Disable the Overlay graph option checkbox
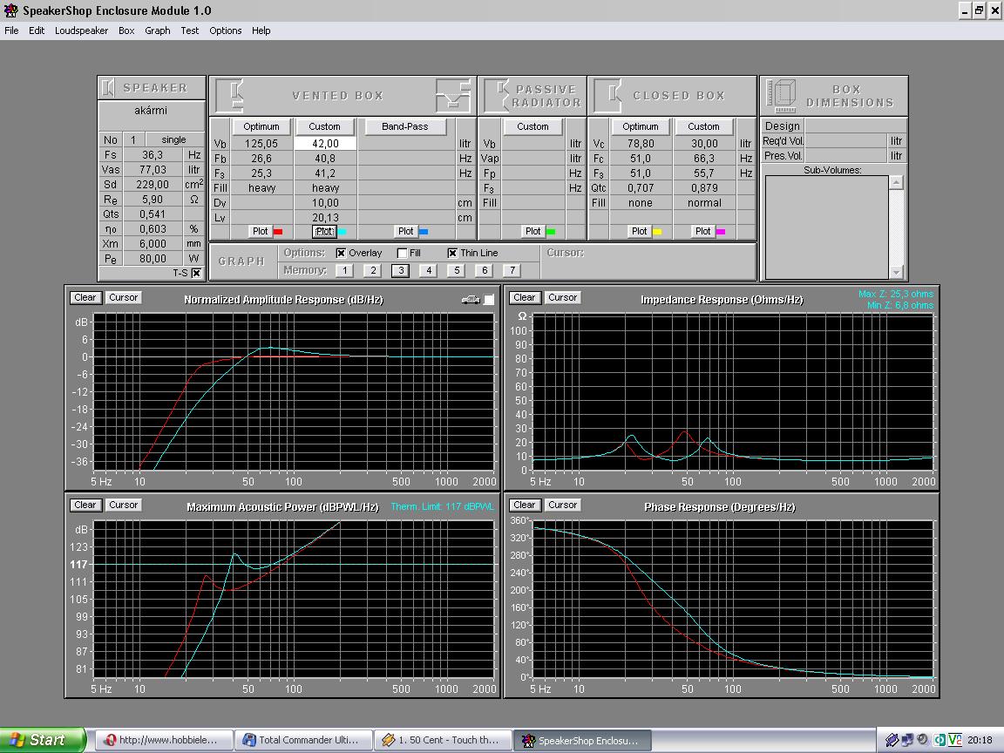This screenshot has height=753, width=1004. point(341,253)
